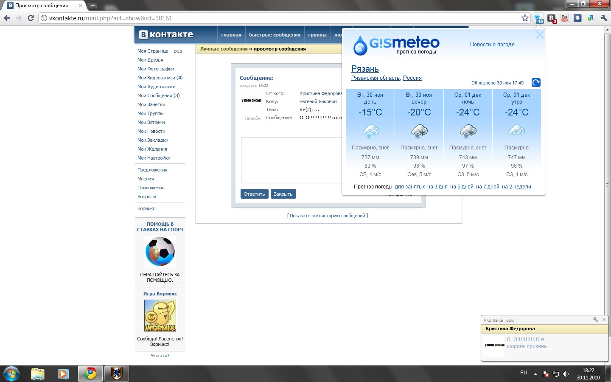Click the network icon in the system tray
611x382 pixels.
556,374
